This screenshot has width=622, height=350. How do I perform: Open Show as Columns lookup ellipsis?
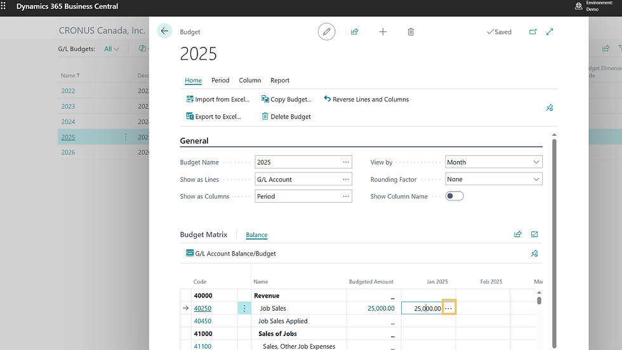point(346,196)
